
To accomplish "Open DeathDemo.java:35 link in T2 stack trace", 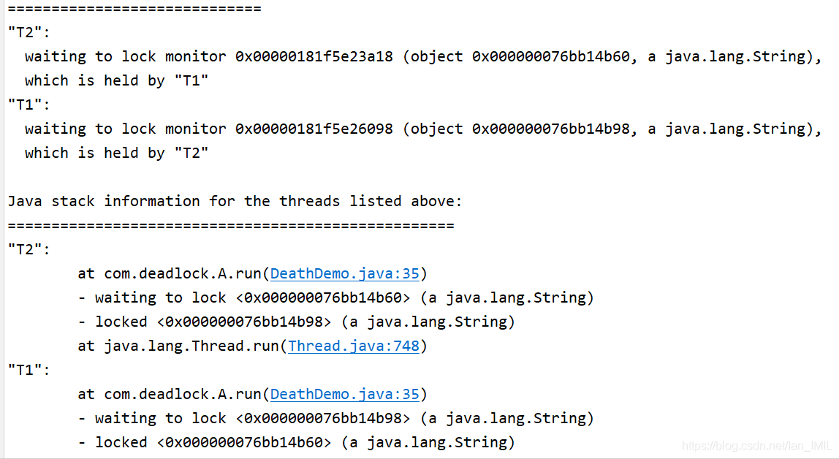I will [x=345, y=274].
